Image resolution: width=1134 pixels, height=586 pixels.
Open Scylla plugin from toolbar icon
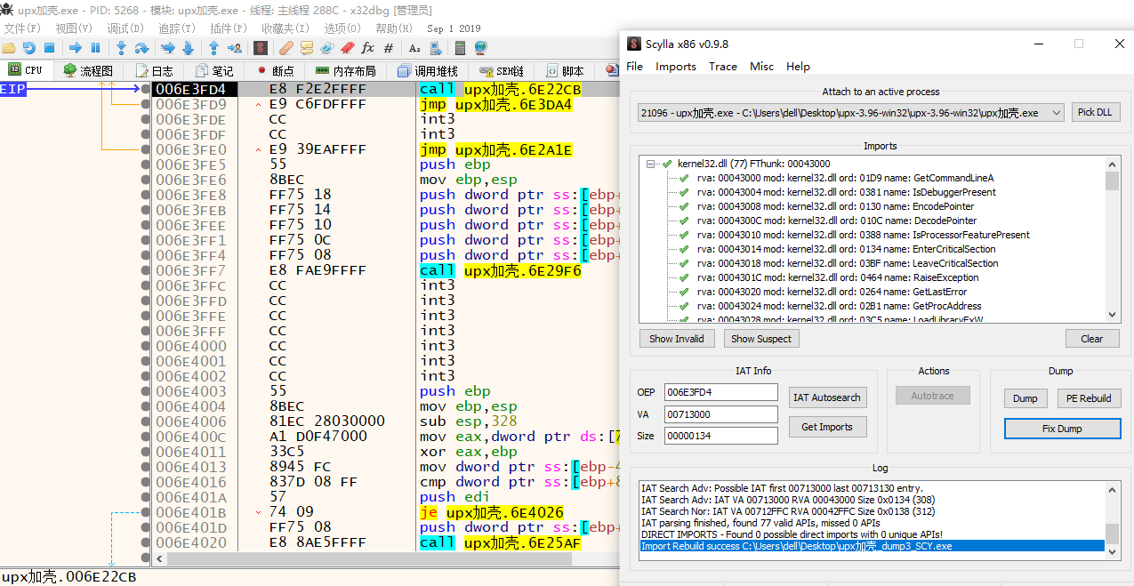(x=260, y=48)
